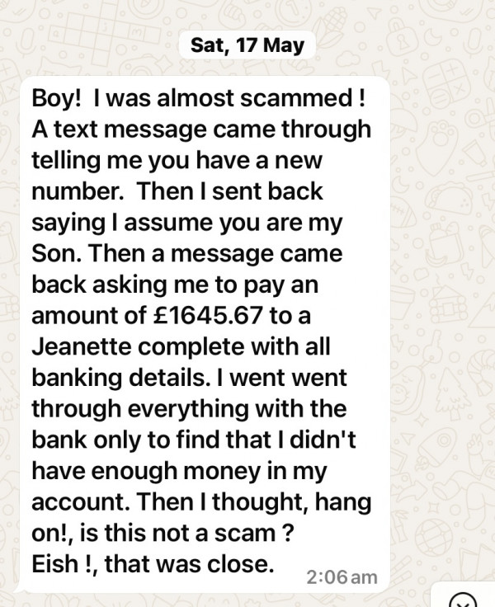Viewport: 495px width, 607px height.
Task: Tap the Sat, 17 May date badge
Action: pyautogui.click(x=247, y=45)
